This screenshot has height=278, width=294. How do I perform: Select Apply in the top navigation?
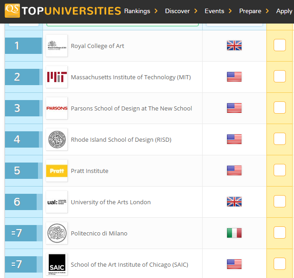284,11
